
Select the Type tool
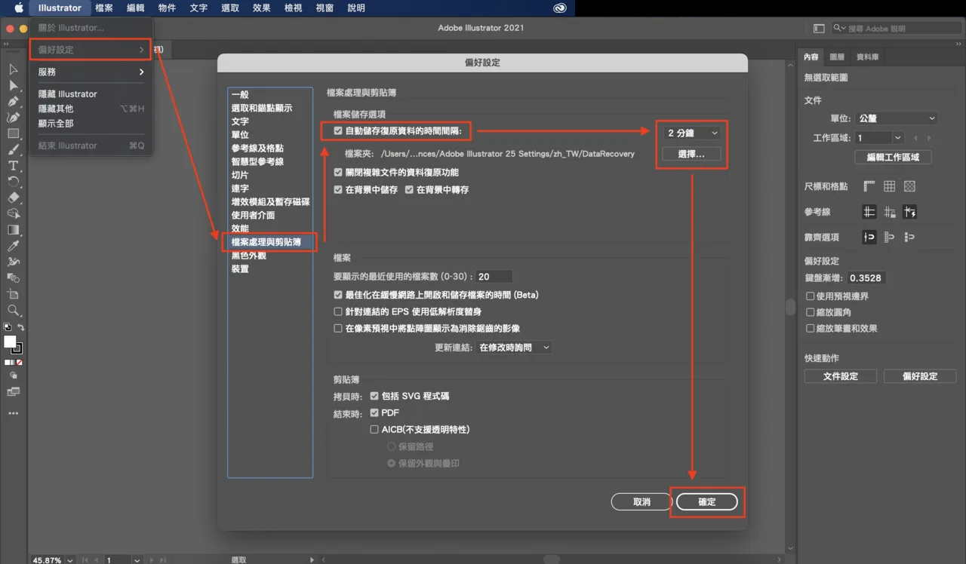point(13,166)
